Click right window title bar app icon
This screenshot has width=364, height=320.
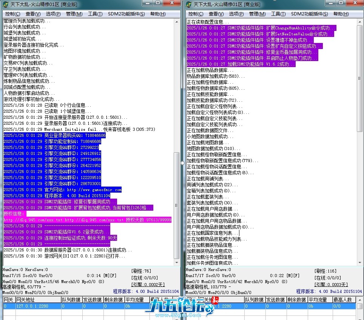point(189,4)
